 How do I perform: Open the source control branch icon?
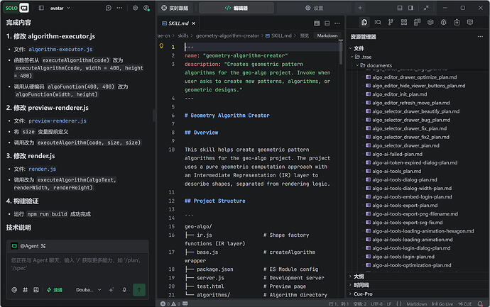(x=391, y=22)
